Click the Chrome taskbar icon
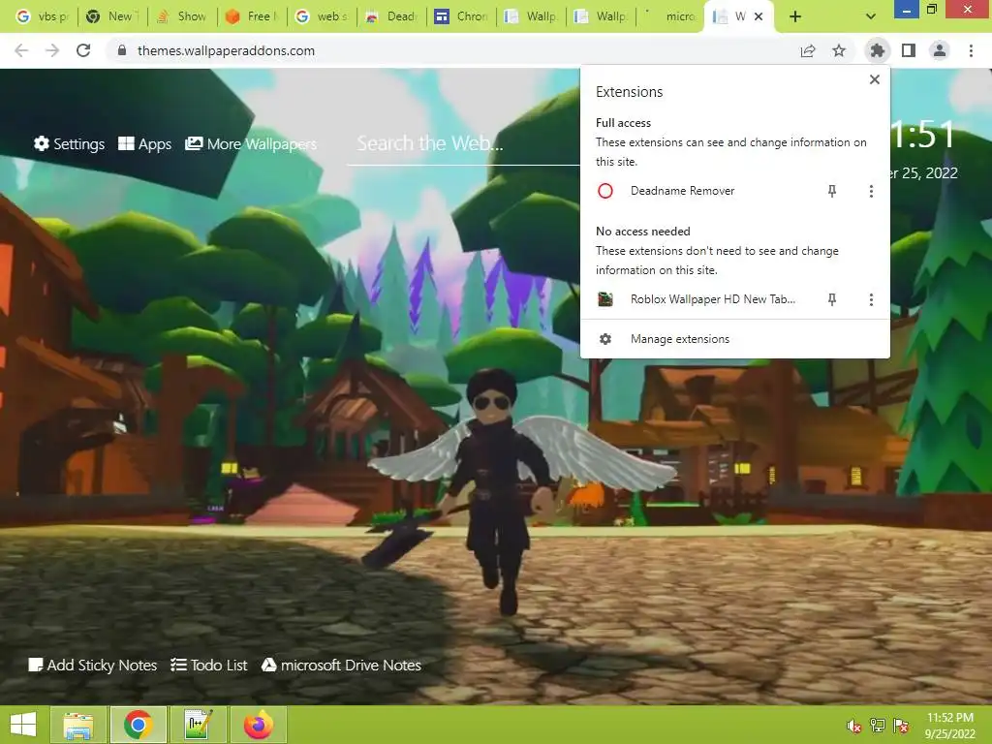992x744 pixels. click(138, 725)
